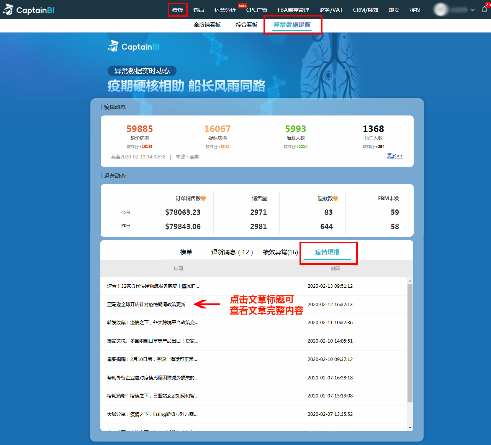
Task: Click today's 退款数 value 83
Action: [329, 213]
